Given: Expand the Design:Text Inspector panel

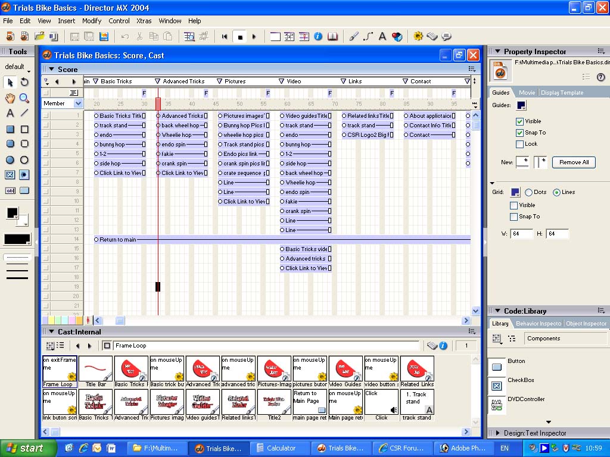Looking at the screenshot, I should click(x=497, y=433).
